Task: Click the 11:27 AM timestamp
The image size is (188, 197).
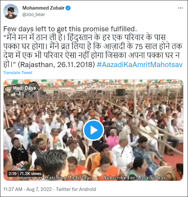Action: (13, 189)
